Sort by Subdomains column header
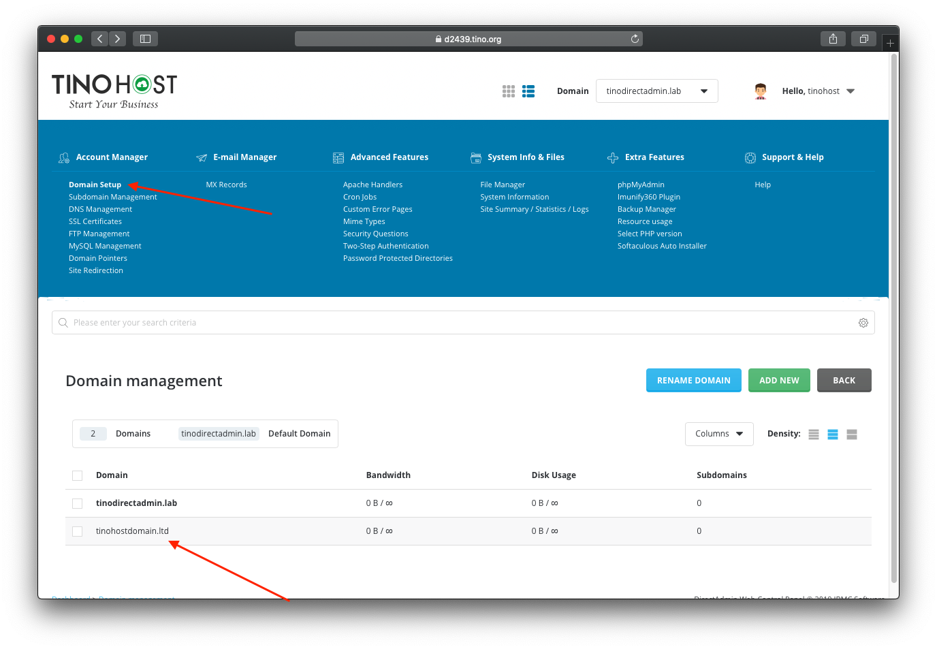The image size is (937, 649). coord(722,475)
